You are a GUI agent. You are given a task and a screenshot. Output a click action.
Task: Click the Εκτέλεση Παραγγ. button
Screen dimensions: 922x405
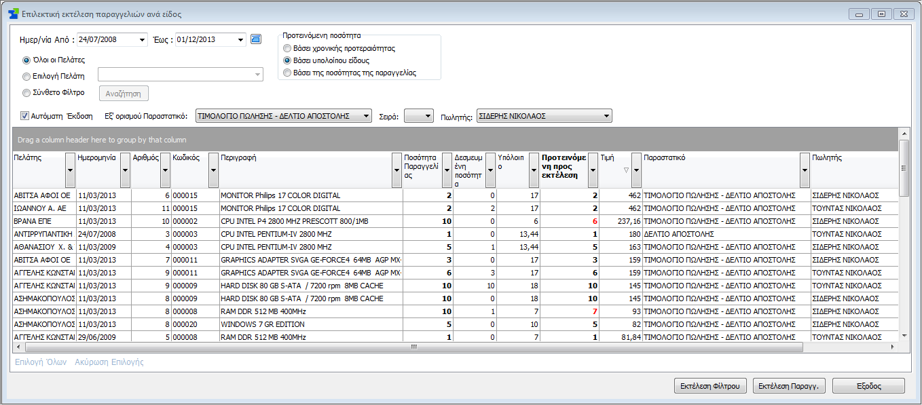[788, 386]
